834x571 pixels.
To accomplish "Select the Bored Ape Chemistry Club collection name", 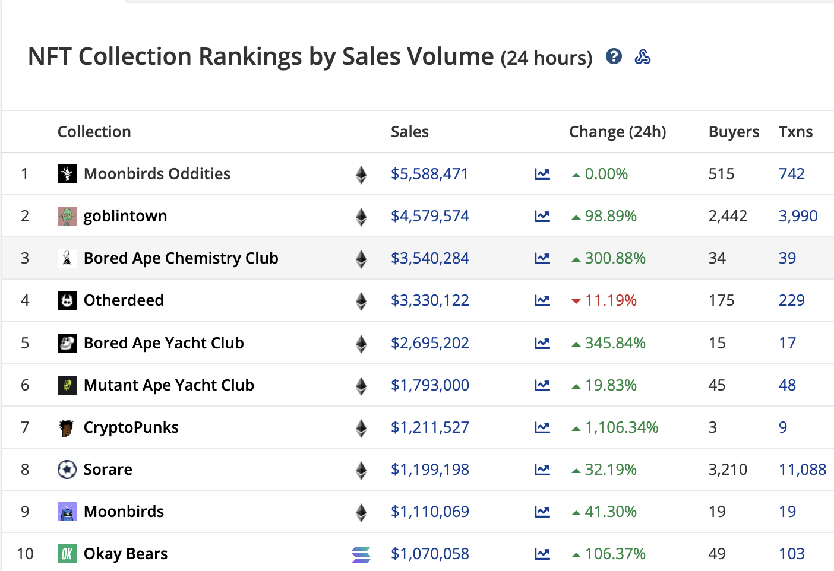I will tap(181, 258).
